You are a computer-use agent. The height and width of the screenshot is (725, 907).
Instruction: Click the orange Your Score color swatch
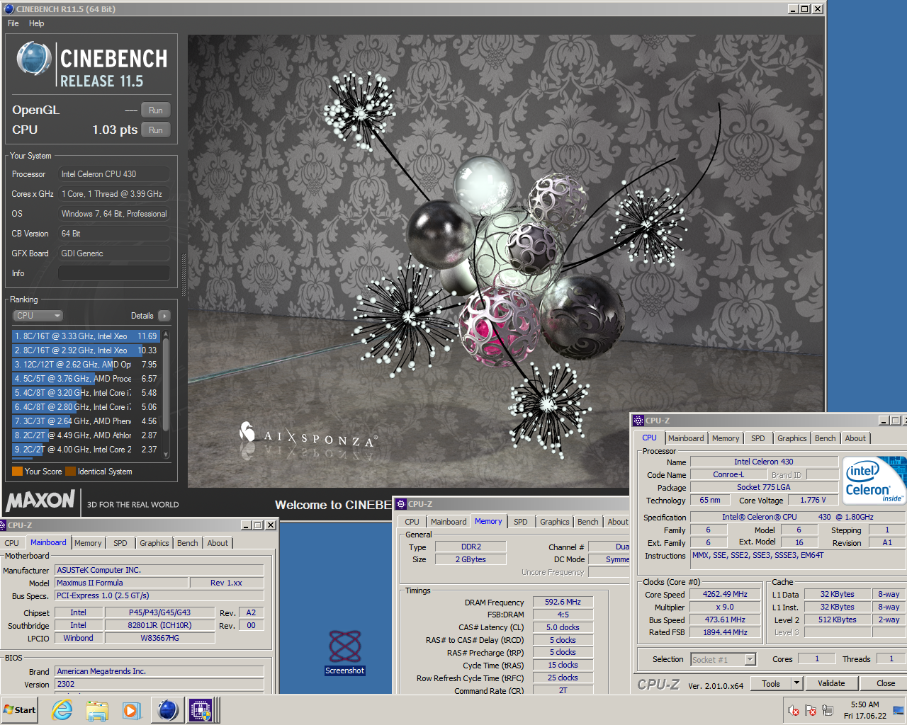18,472
